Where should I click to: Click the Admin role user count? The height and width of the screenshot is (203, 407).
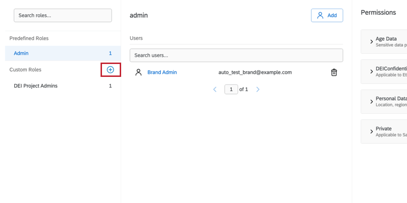click(110, 53)
